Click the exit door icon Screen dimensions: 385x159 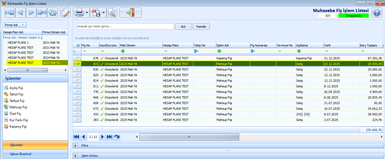click(x=130, y=13)
